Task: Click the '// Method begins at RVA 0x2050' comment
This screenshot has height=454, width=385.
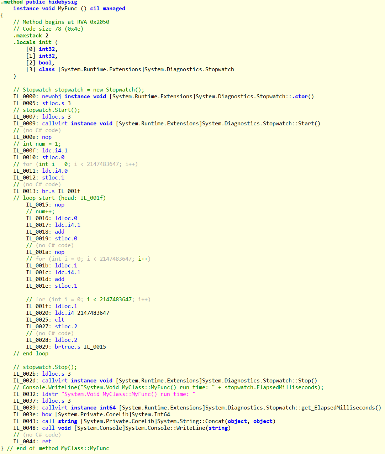Action: pos(61,22)
